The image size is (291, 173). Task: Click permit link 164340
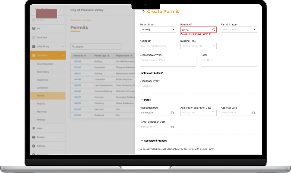coord(77,79)
